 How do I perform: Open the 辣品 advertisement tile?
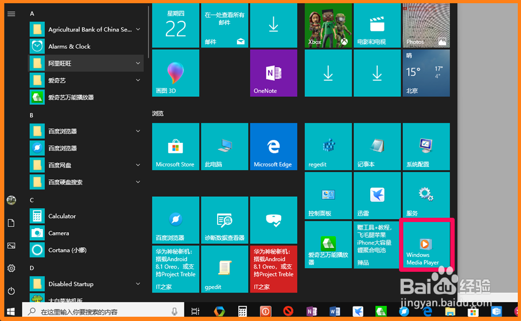click(377, 244)
